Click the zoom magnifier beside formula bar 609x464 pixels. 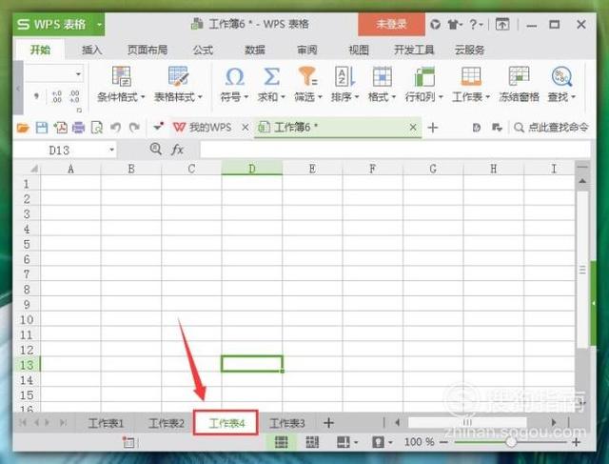click(x=156, y=149)
